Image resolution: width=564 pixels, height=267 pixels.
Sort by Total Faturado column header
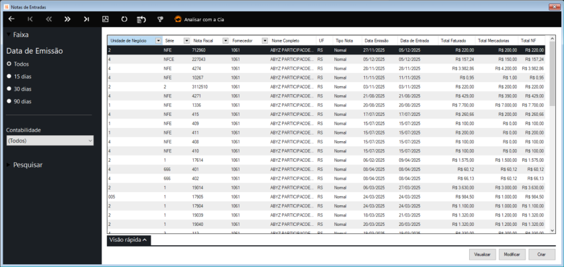click(457, 40)
